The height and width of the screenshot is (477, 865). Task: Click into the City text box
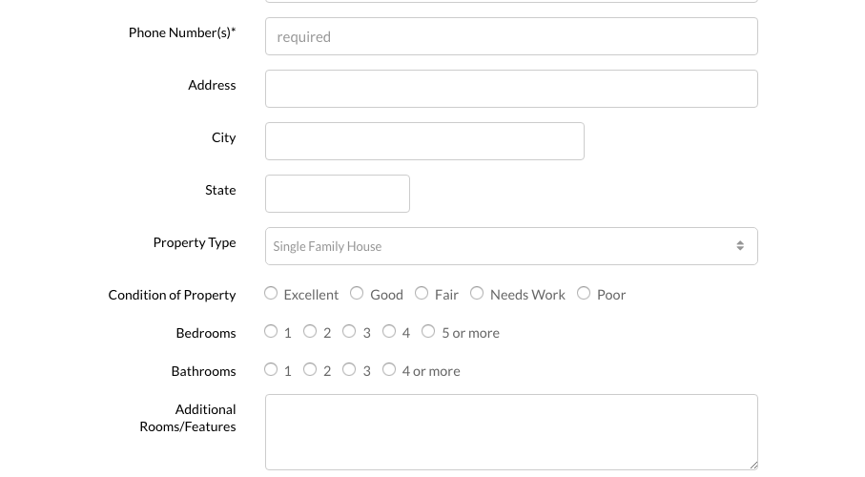click(x=424, y=141)
